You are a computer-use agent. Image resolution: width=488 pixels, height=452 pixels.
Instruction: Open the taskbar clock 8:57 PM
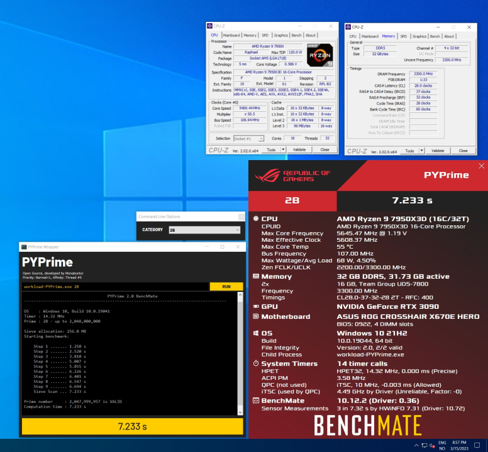pyautogui.click(x=459, y=446)
